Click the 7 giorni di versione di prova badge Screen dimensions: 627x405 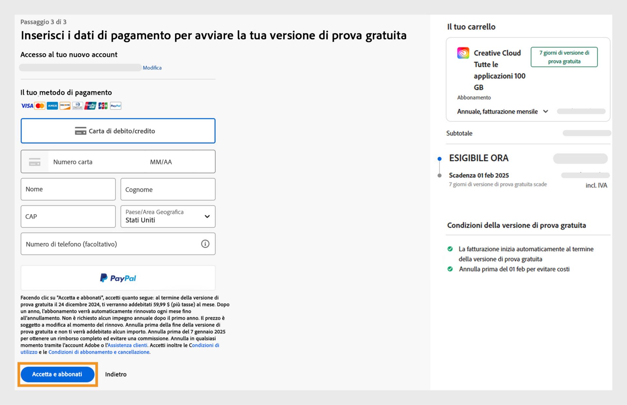pos(564,57)
